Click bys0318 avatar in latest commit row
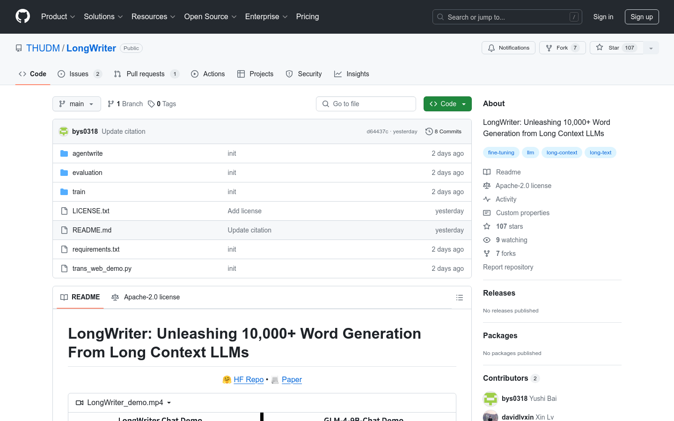Image resolution: width=674 pixels, height=421 pixels. point(64,131)
